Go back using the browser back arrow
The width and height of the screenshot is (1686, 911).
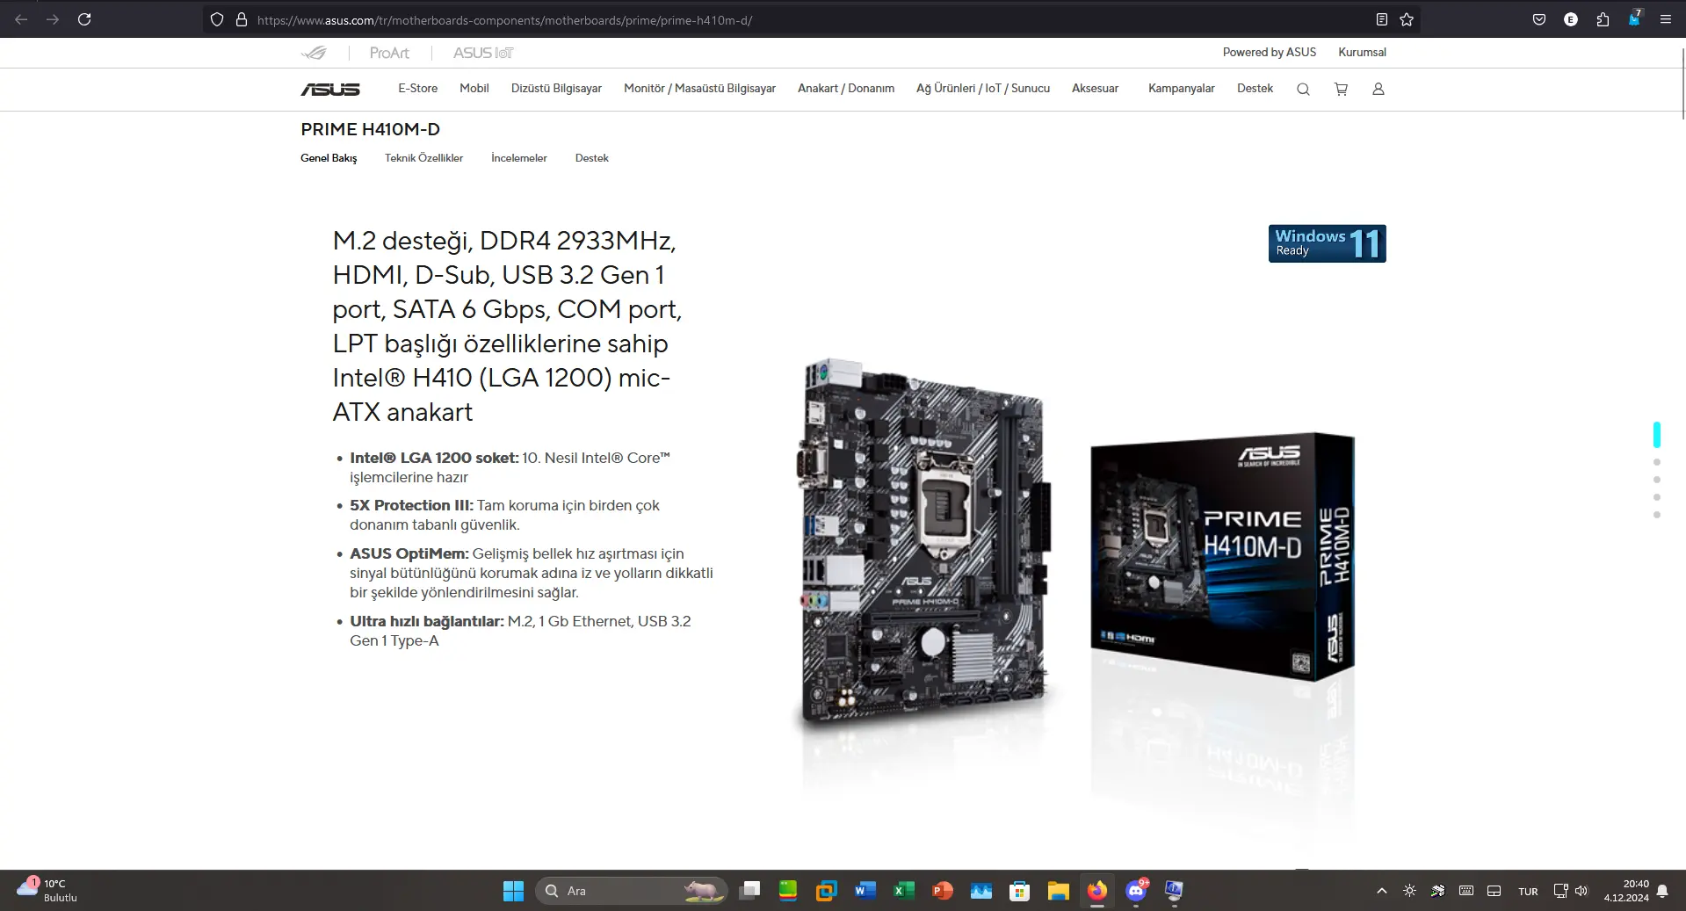[21, 19]
